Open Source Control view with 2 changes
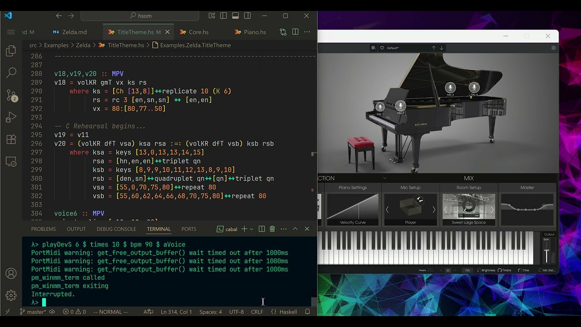The image size is (581, 327). tap(11, 95)
